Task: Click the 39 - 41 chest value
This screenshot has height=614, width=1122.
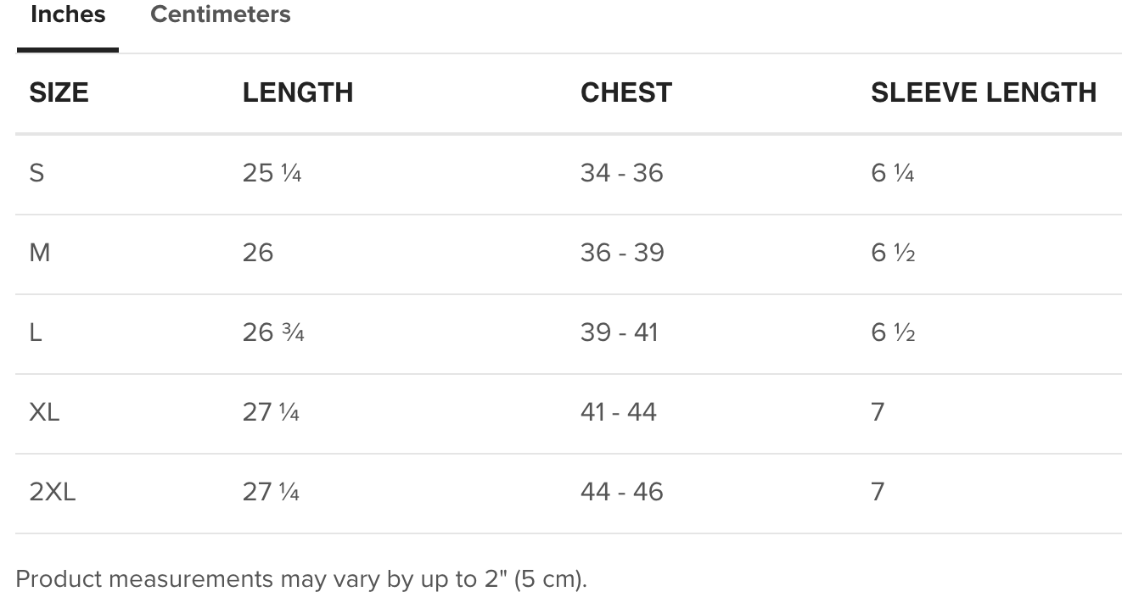Action: pos(620,332)
